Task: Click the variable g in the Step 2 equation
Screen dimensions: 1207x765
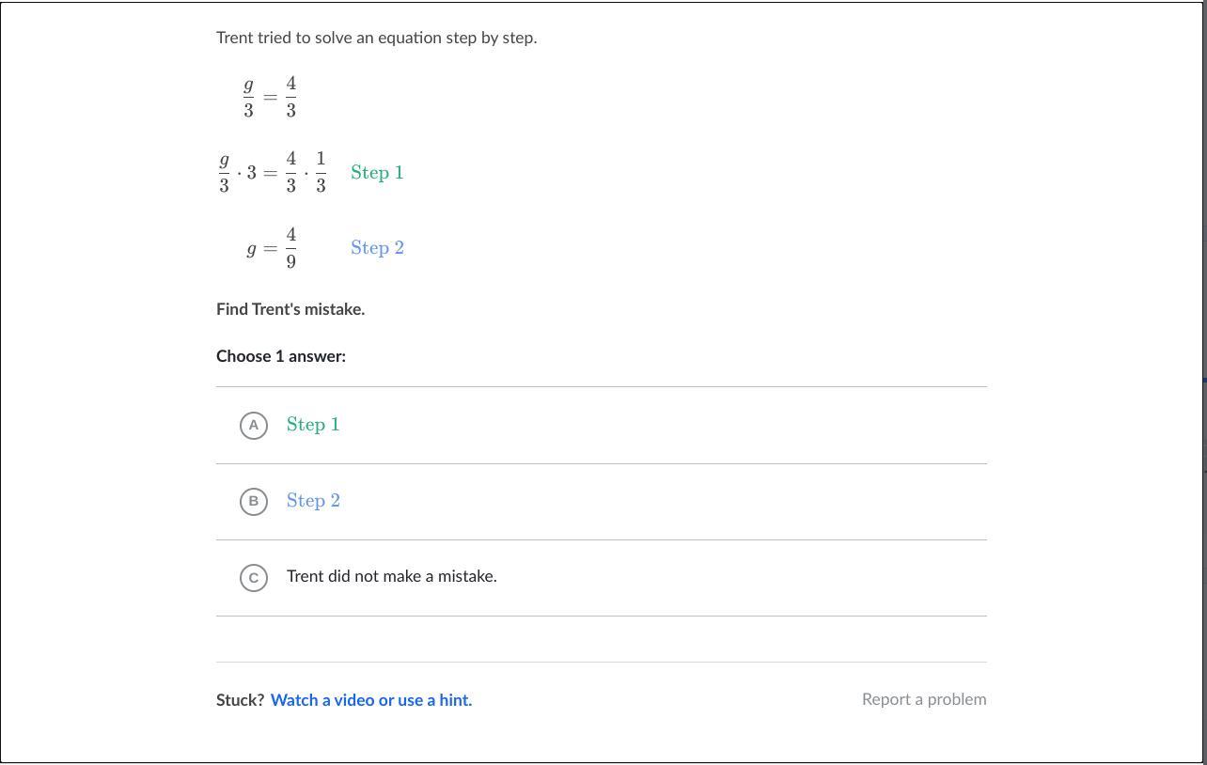Action: (x=251, y=249)
